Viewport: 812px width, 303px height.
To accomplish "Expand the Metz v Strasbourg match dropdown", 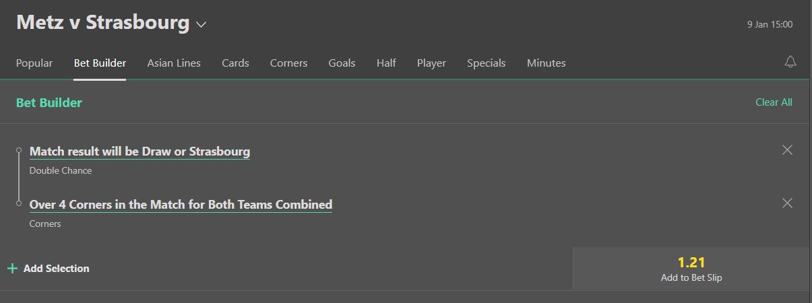I will click(x=201, y=25).
